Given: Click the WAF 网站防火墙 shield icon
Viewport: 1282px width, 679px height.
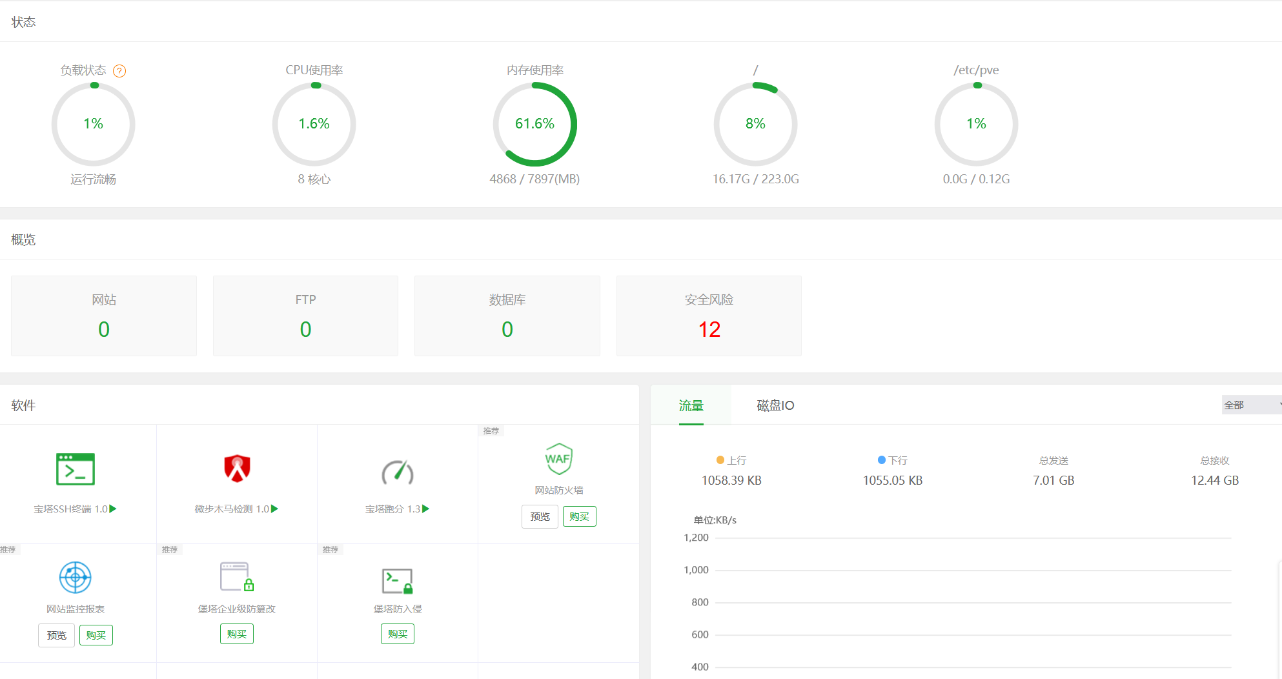Looking at the screenshot, I should [x=558, y=459].
